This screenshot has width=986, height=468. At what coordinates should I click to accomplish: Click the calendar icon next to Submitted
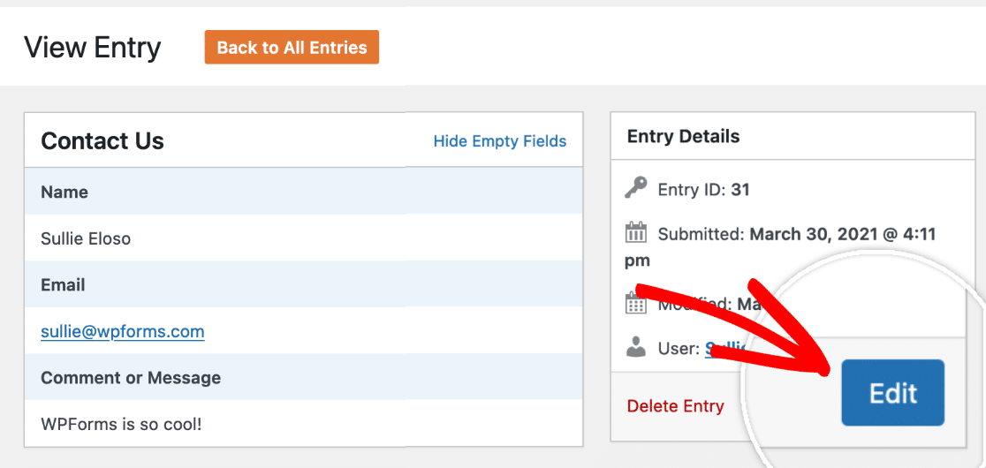(x=636, y=234)
